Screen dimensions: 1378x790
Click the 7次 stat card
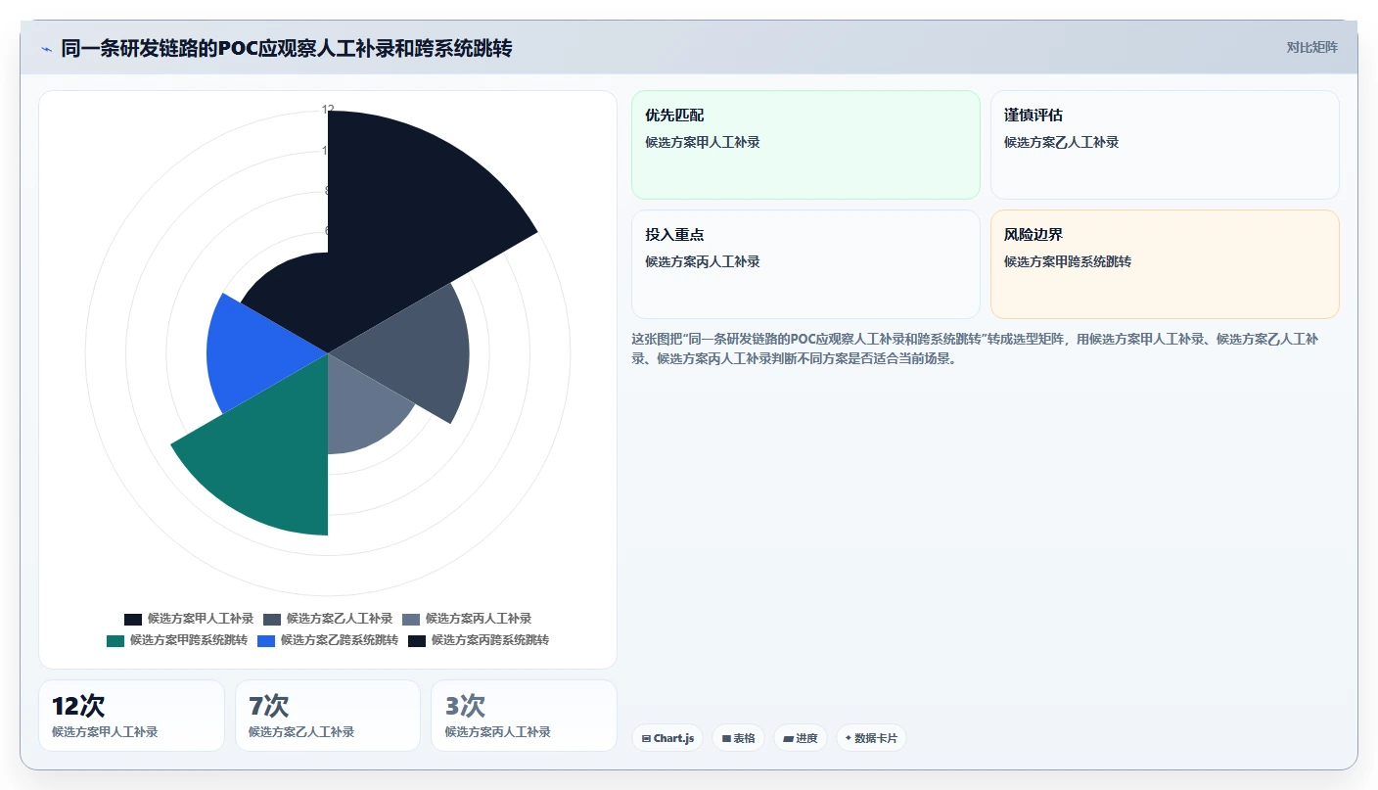[x=328, y=716]
